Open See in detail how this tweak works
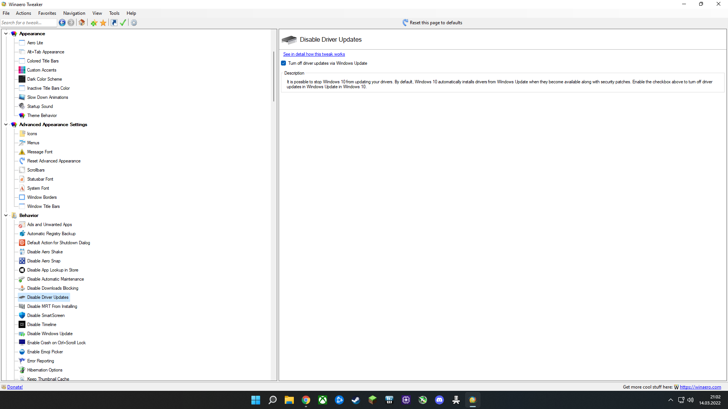728x409 pixels. 314,54
